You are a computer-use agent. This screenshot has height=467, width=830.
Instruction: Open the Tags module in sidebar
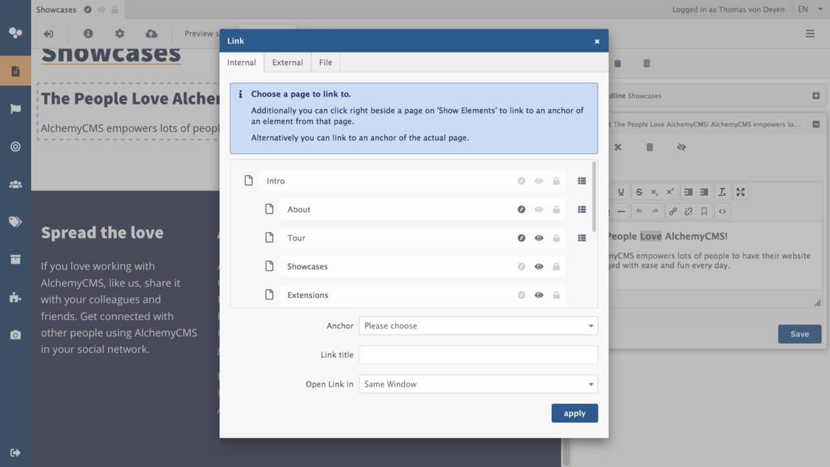[x=16, y=222]
